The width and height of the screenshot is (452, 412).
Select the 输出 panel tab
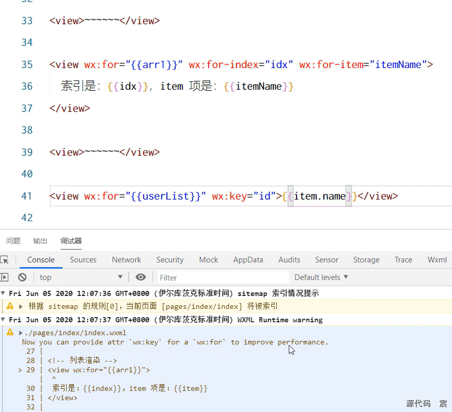tap(40, 241)
